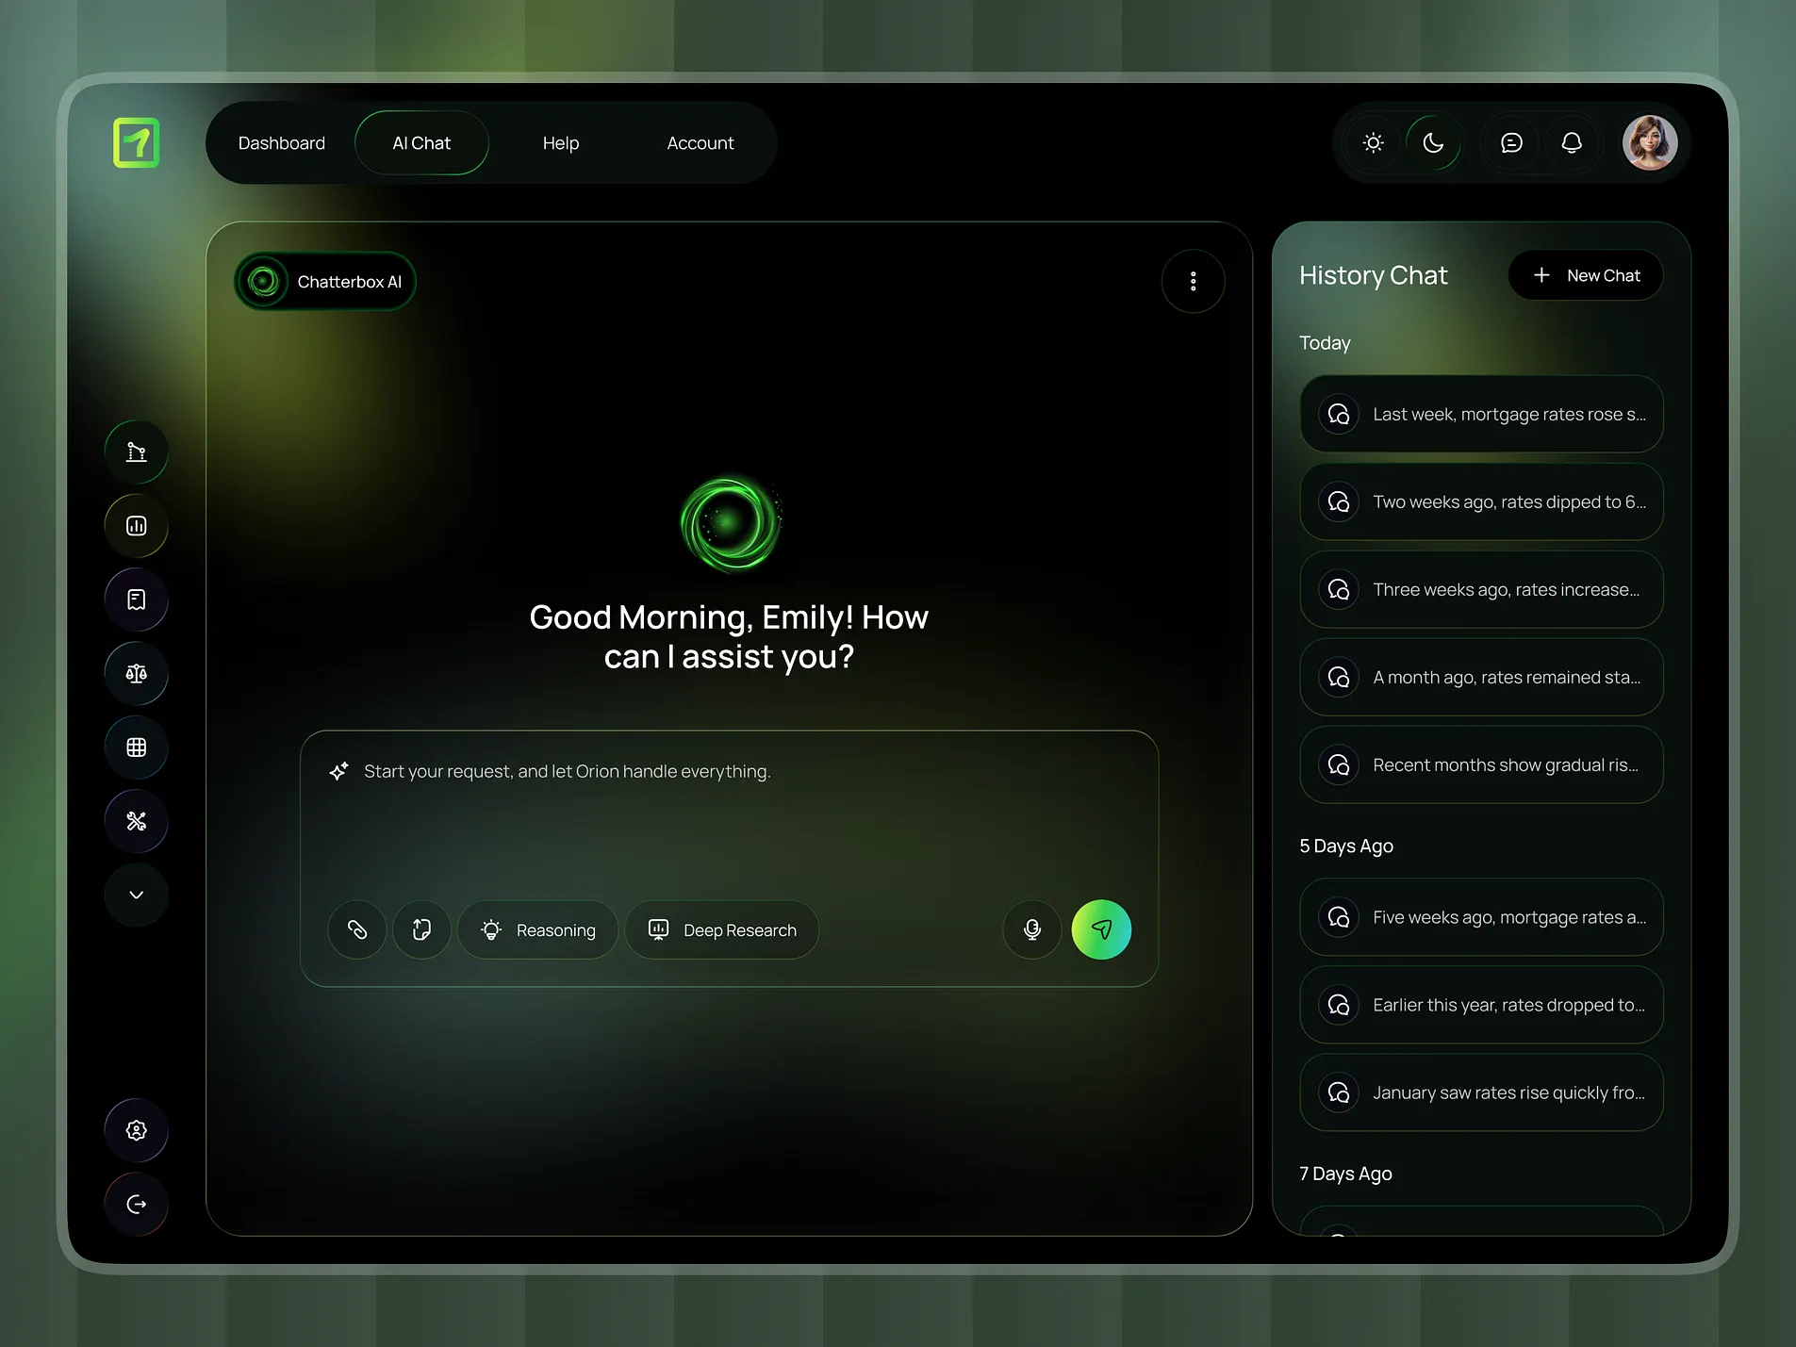
Task: Open the comparison scales icon in sidebar
Action: [x=136, y=673]
